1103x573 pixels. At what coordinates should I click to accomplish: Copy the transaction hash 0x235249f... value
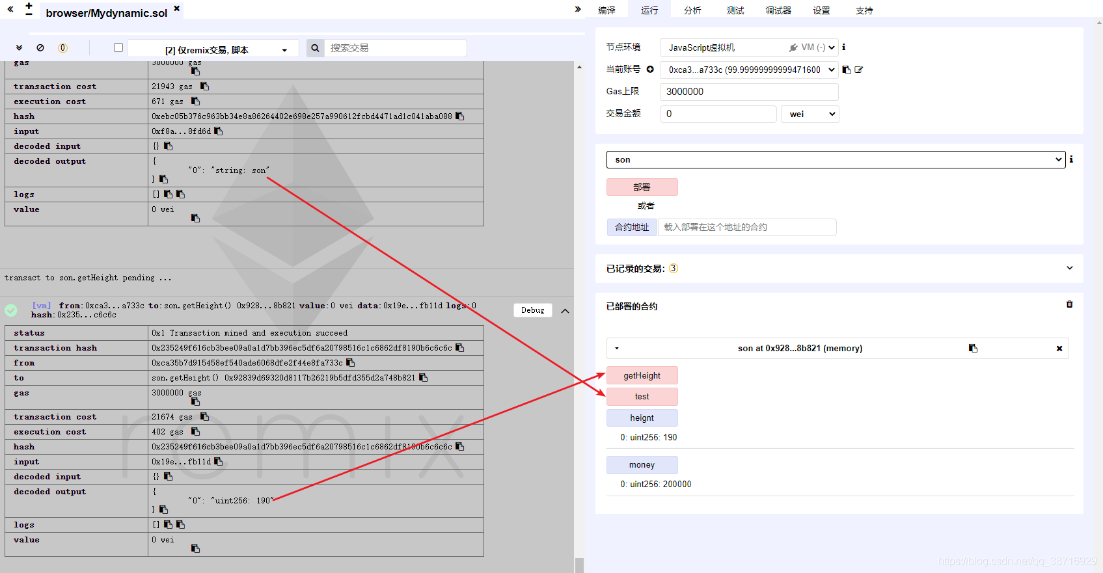click(x=459, y=347)
